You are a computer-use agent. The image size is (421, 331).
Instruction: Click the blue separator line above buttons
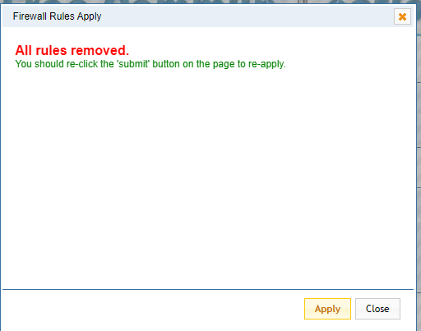[208, 289]
